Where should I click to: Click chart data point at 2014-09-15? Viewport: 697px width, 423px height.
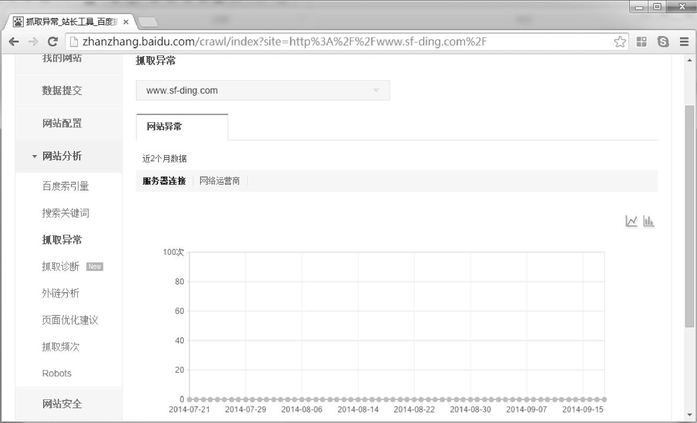tap(583, 399)
